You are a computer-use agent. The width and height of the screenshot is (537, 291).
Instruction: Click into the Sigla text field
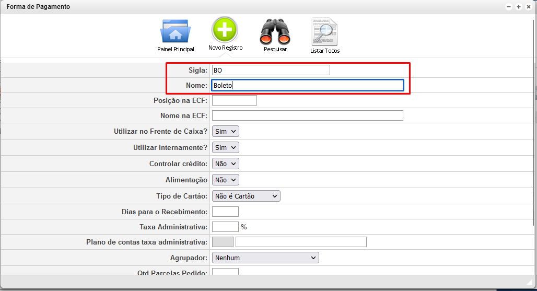pos(271,70)
